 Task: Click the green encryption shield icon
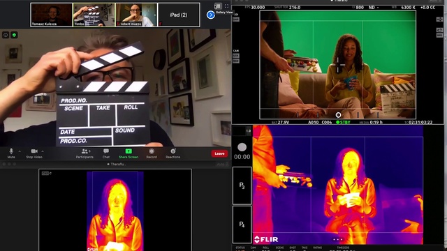(14, 35)
